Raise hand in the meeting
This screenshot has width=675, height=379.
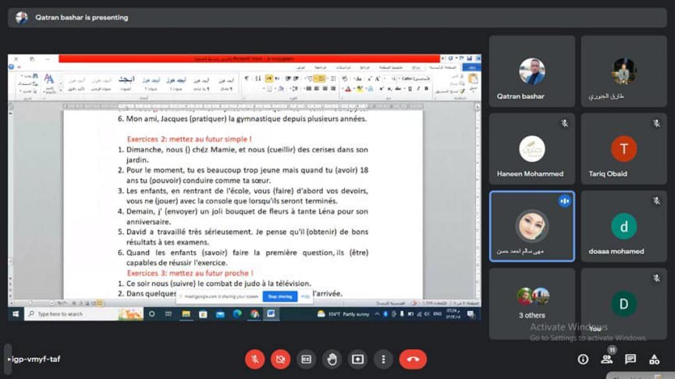(332, 359)
